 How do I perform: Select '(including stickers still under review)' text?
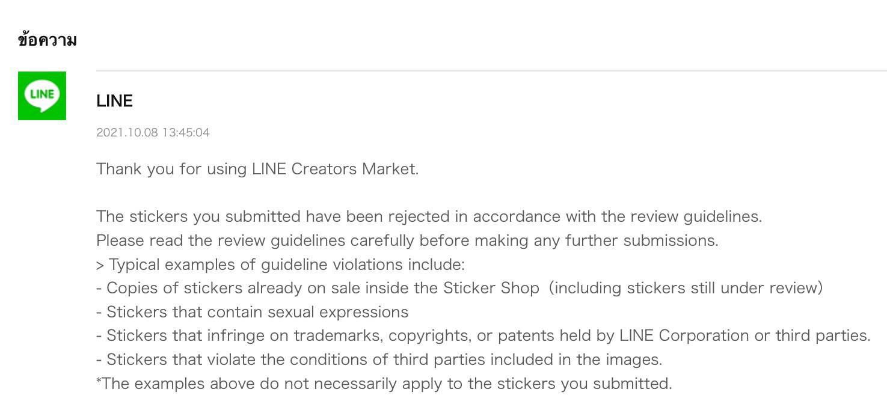click(x=686, y=288)
